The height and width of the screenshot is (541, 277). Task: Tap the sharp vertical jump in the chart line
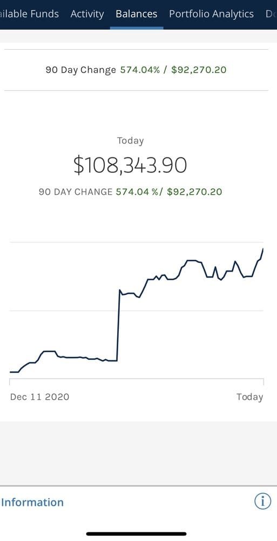tap(118, 325)
